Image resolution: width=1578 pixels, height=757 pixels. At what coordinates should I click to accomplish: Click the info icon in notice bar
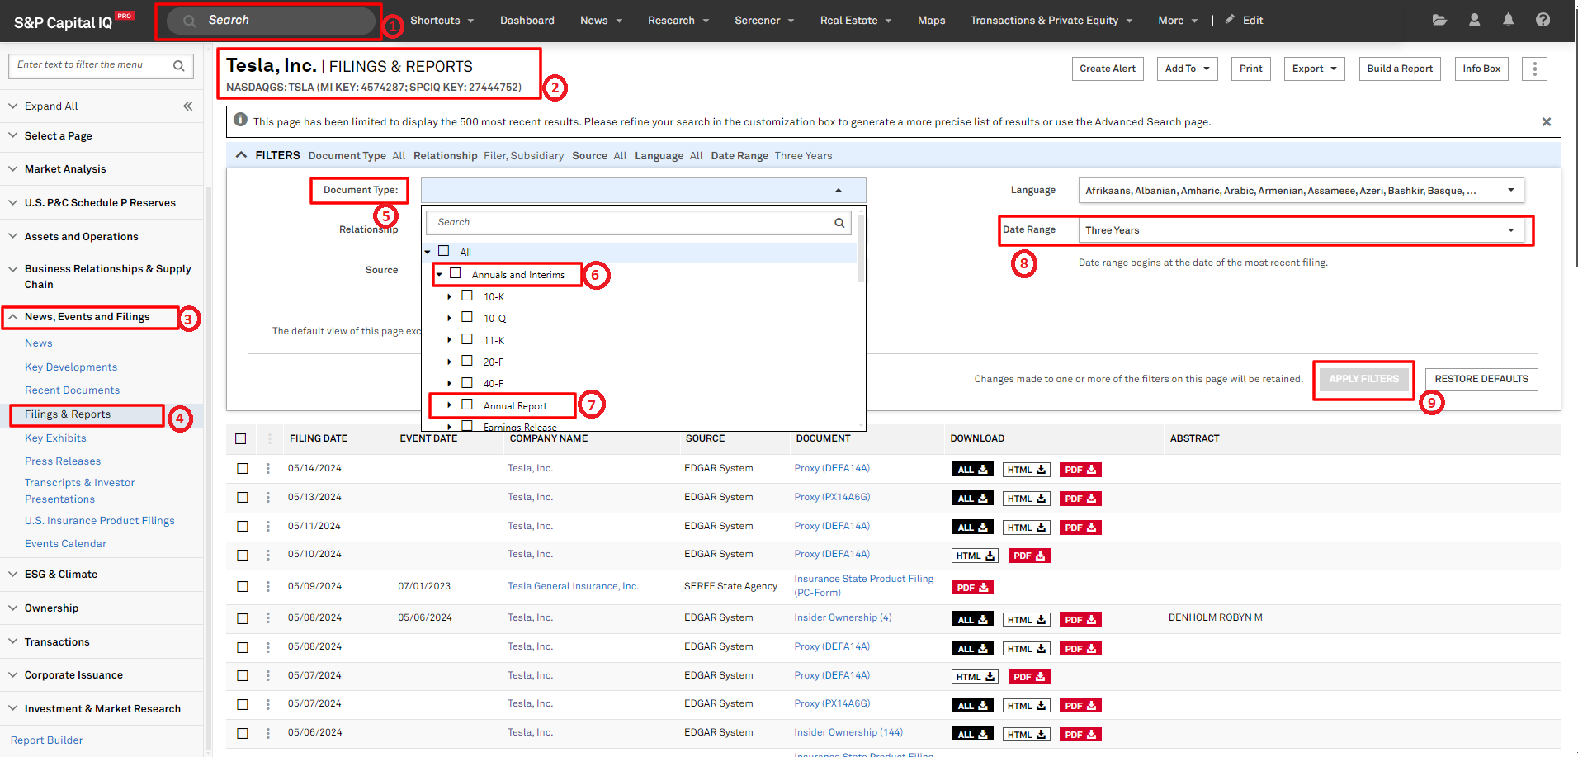pyautogui.click(x=240, y=120)
